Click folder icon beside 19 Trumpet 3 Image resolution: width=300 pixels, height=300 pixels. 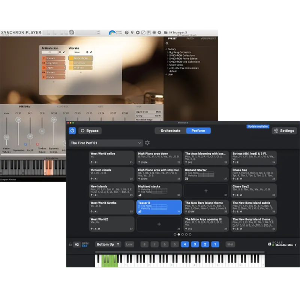tap(166, 33)
